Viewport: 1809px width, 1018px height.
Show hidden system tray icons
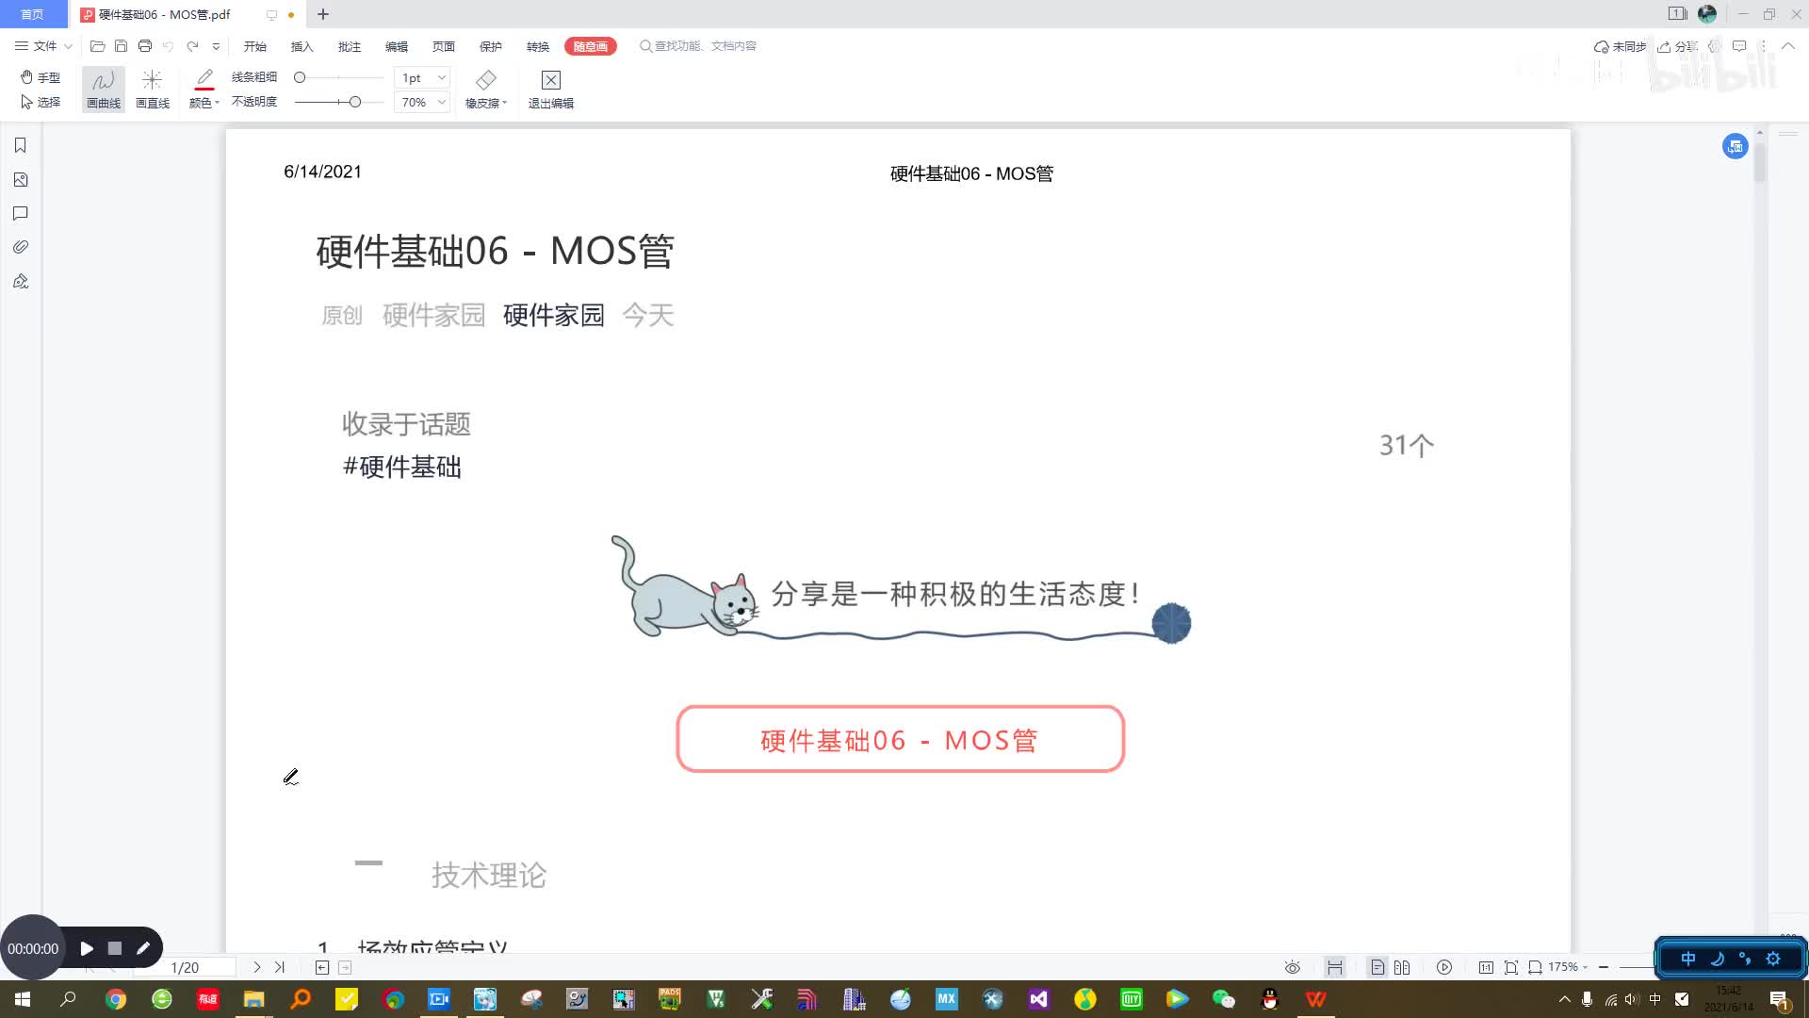pyautogui.click(x=1565, y=999)
